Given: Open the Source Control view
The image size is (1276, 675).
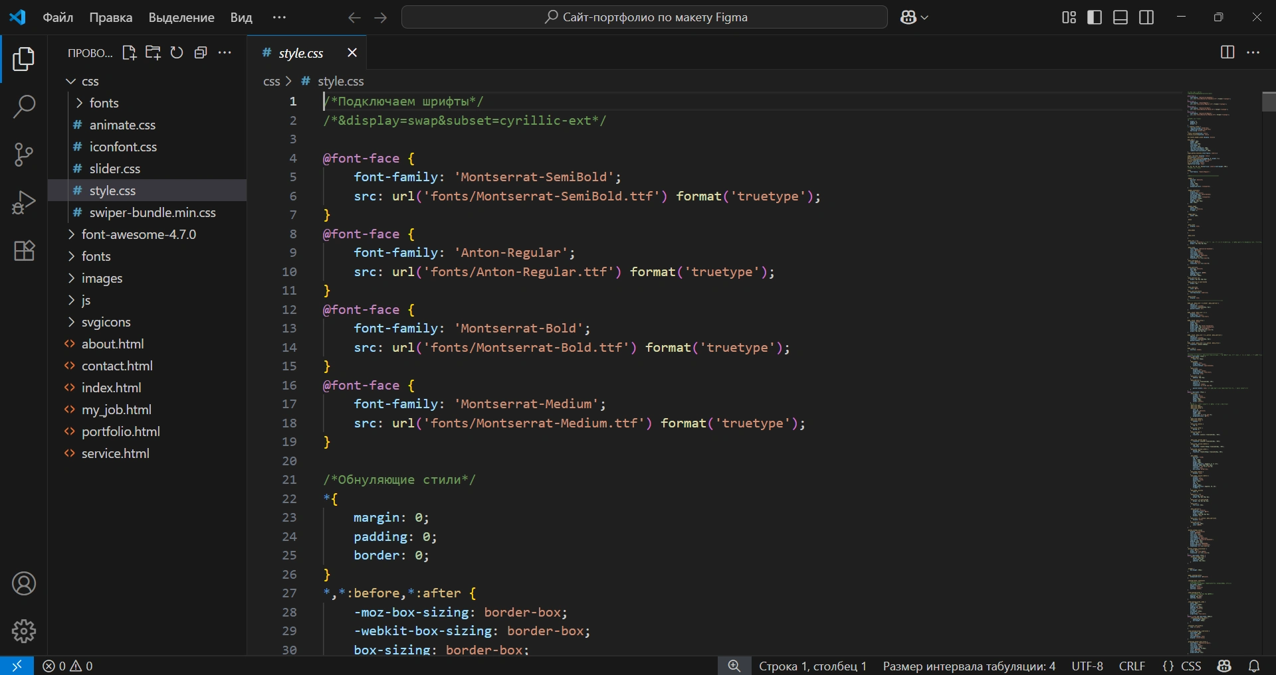Looking at the screenshot, I should [24, 155].
